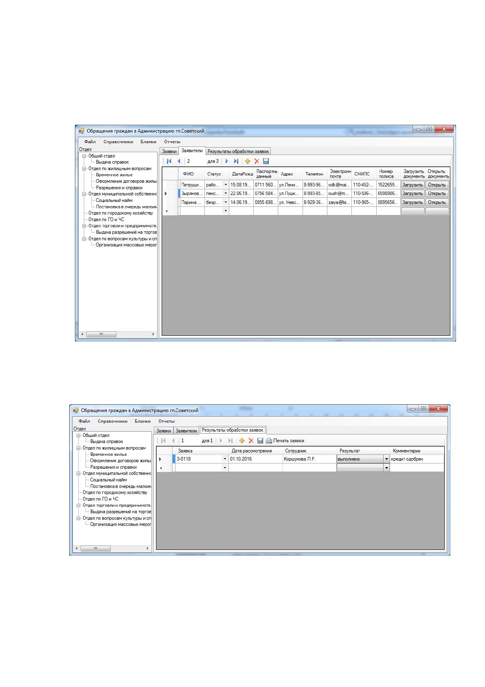Collapse Общий отдел node in upper tree

tap(84, 156)
